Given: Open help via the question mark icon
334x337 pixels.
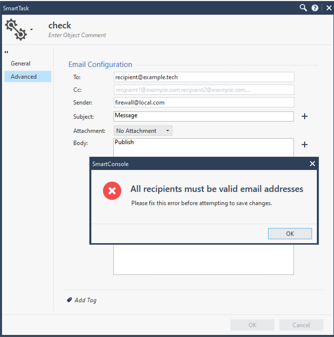Looking at the screenshot, I should (315, 8).
